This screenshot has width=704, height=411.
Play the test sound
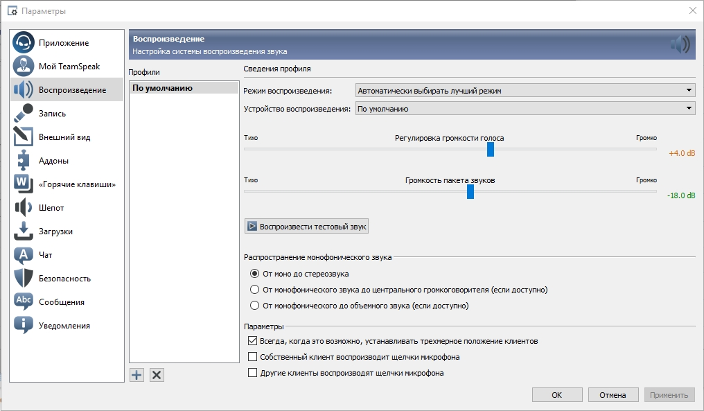(307, 227)
